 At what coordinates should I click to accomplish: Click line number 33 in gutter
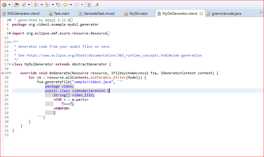pos(6,135)
